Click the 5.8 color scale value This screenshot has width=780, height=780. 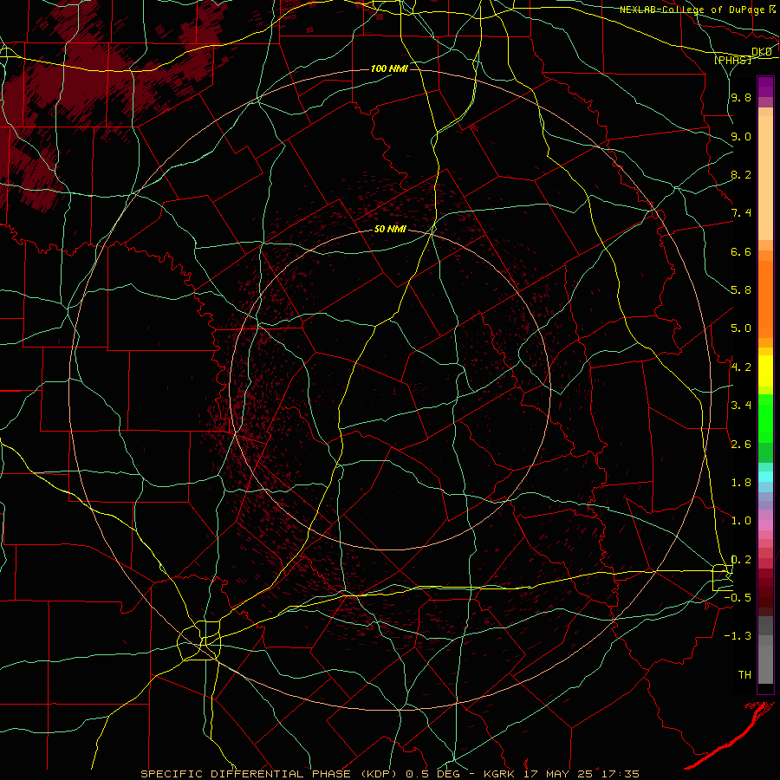[x=741, y=290]
